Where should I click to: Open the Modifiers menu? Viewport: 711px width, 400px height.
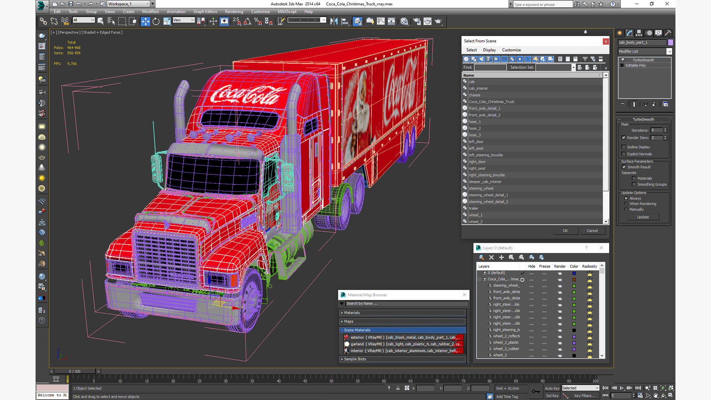pos(150,12)
